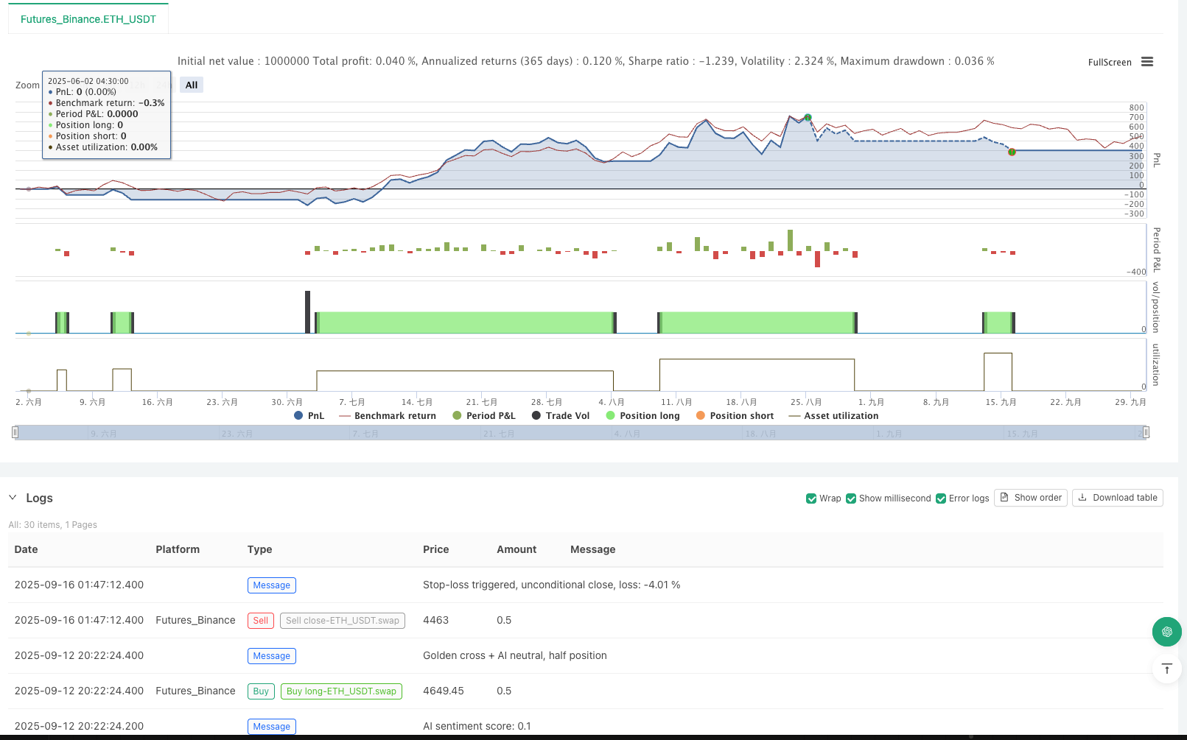Click the green Buy badge in the log
Image resolution: width=1187 pixels, height=740 pixels.
tap(260, 691)
